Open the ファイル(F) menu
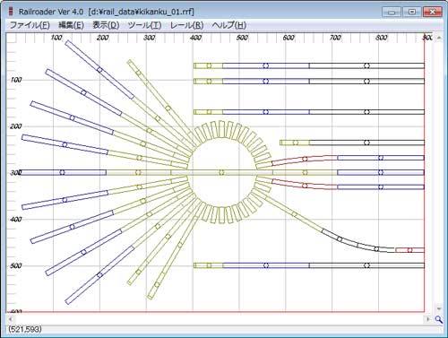The image size is (448, 338). (x=30, y=25)
